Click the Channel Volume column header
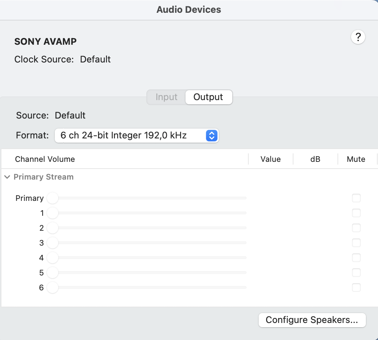Viewport: 378px width, 340px height. [x=45, y=159]
